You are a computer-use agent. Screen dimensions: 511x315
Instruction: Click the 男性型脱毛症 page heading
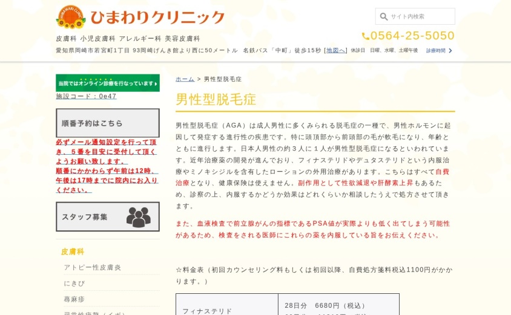[216, 100]
